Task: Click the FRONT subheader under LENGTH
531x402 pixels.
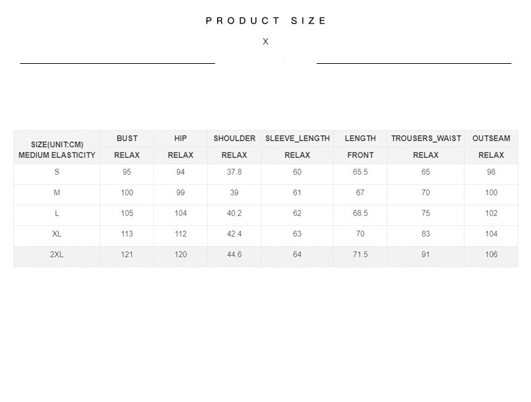Action: point(360,155)
